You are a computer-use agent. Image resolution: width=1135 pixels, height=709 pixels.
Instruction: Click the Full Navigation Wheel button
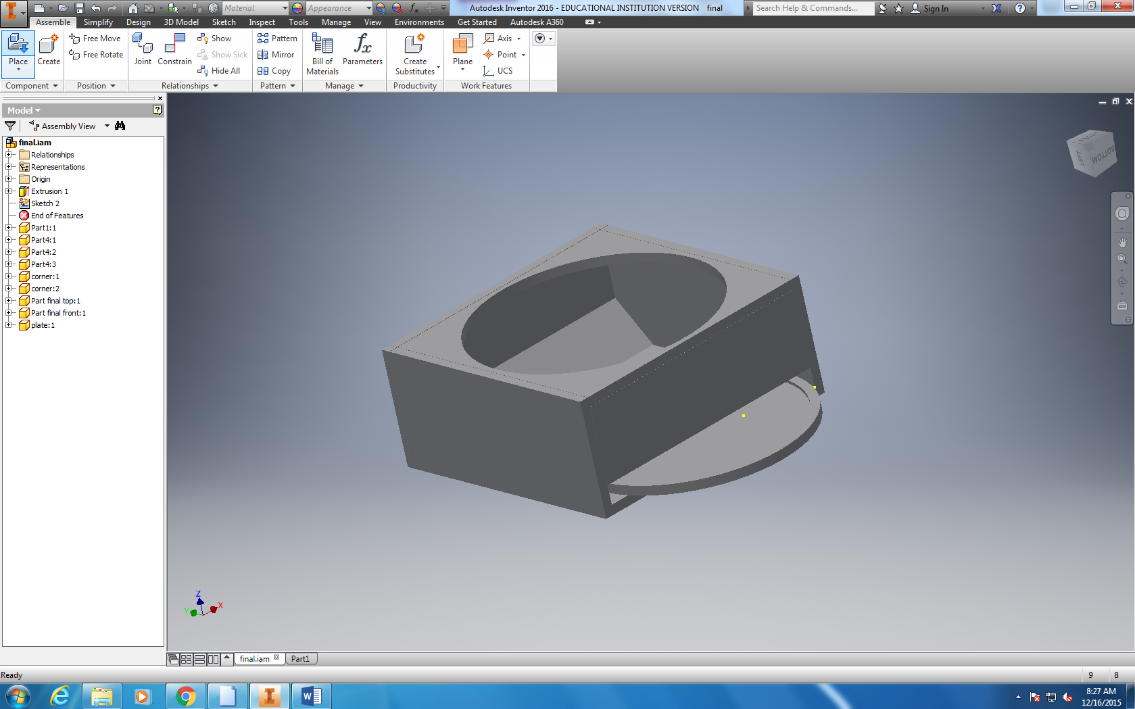[1122, 214]
